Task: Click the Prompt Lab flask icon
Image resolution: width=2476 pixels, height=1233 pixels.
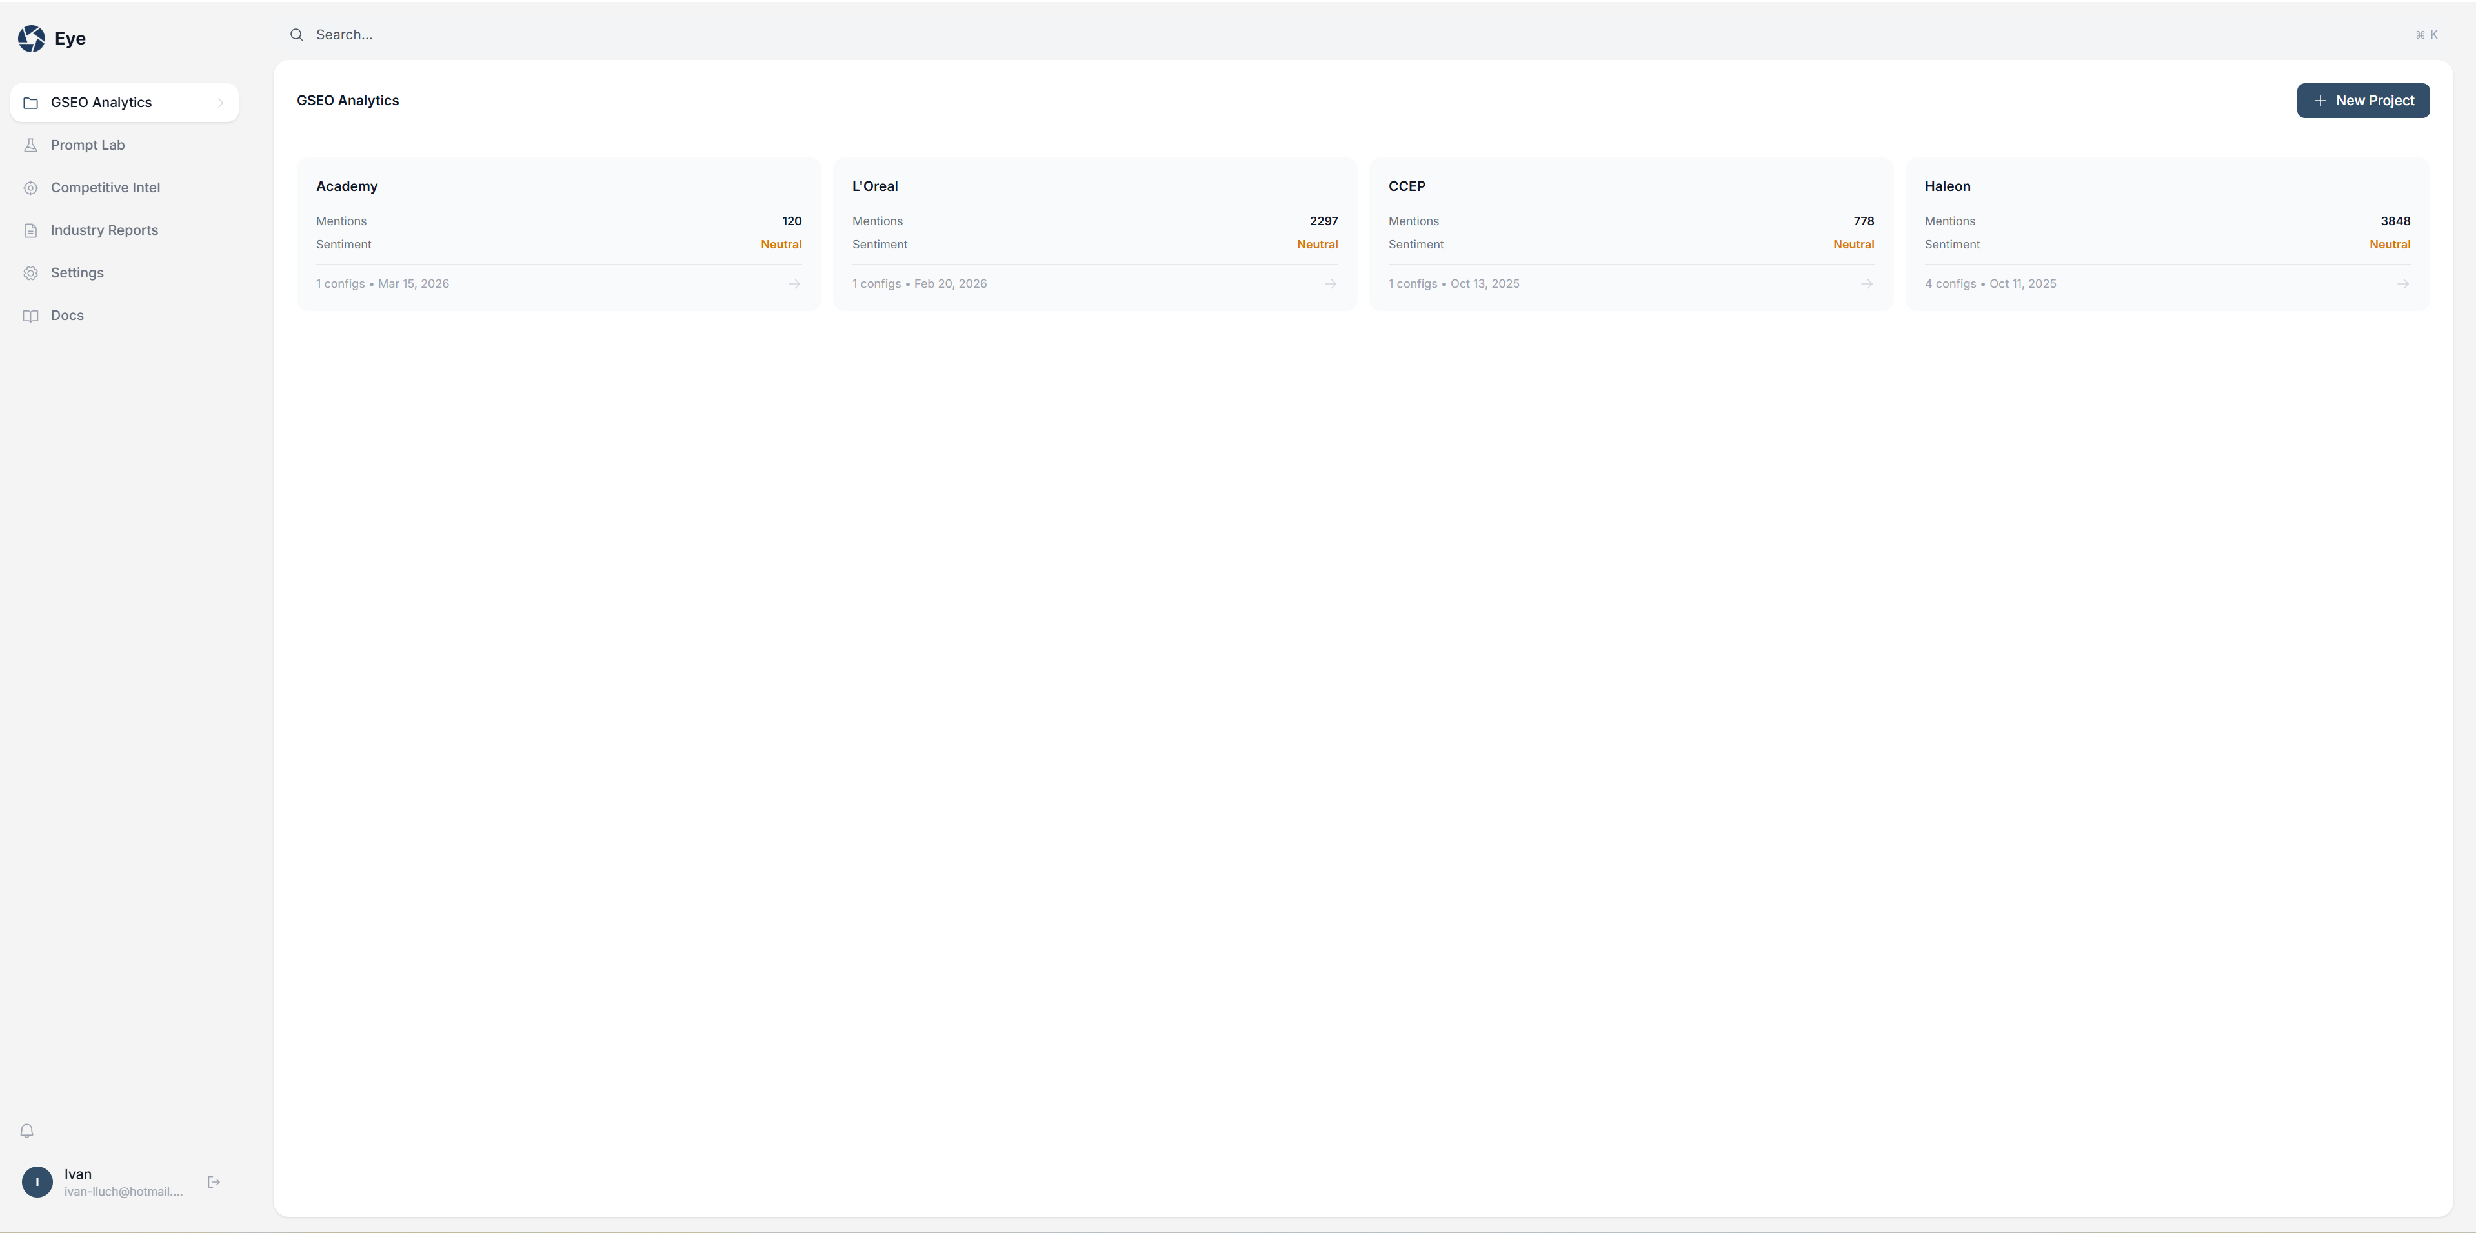Action: point(31,145)
